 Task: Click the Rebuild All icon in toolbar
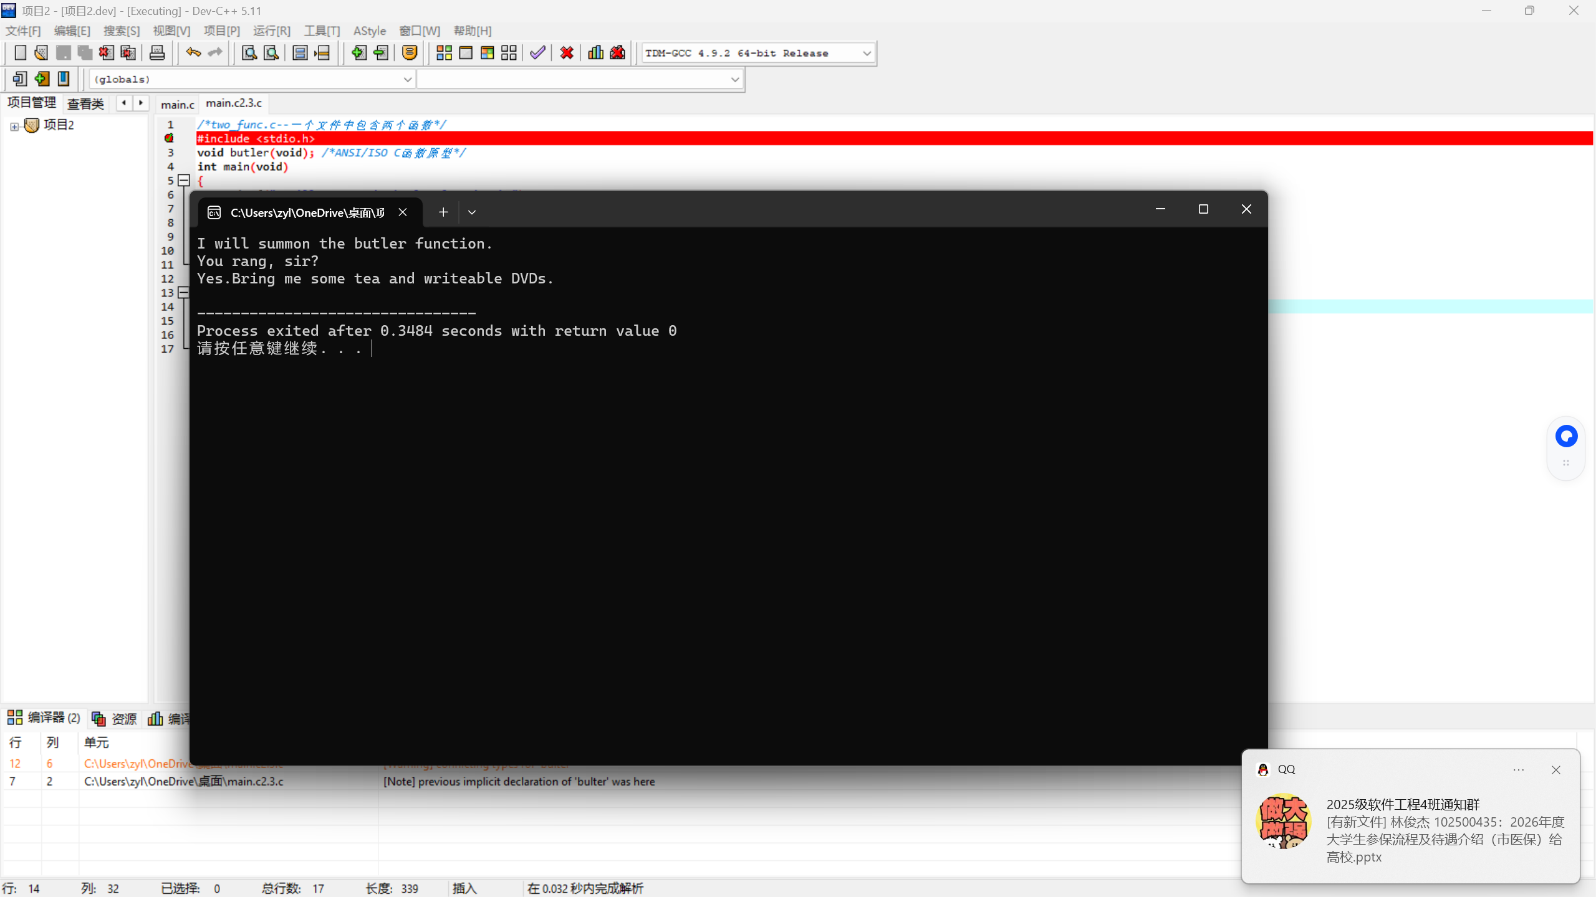click(x=509, y=53)
